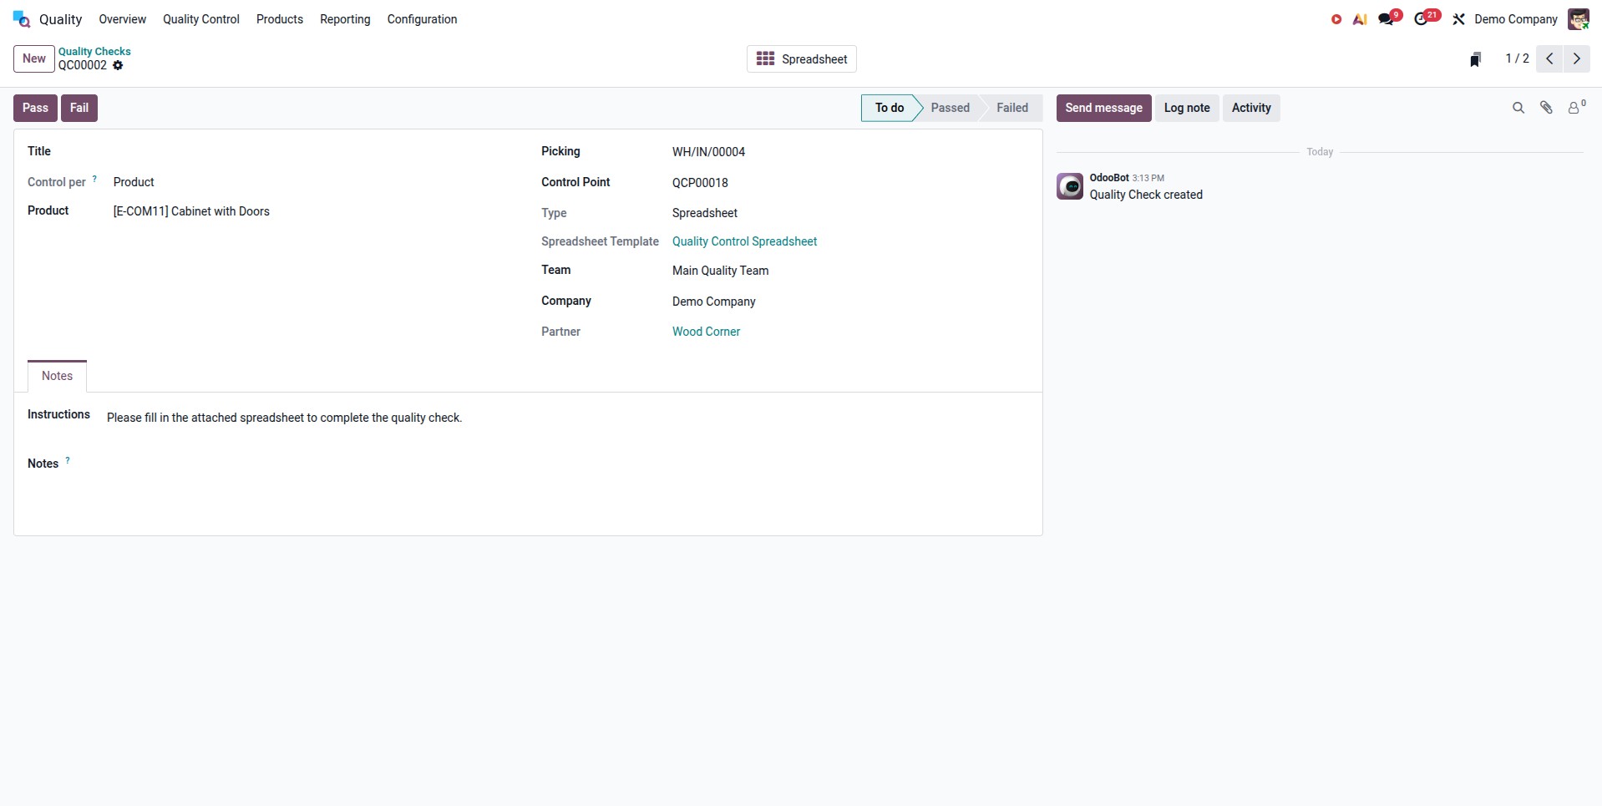This screenshot has width=1602, height=806.
Task: Select the Failed status stage
Action: [1012, 108]
